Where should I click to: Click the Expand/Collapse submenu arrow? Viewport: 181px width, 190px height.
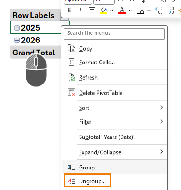click(x=161, y=152)
